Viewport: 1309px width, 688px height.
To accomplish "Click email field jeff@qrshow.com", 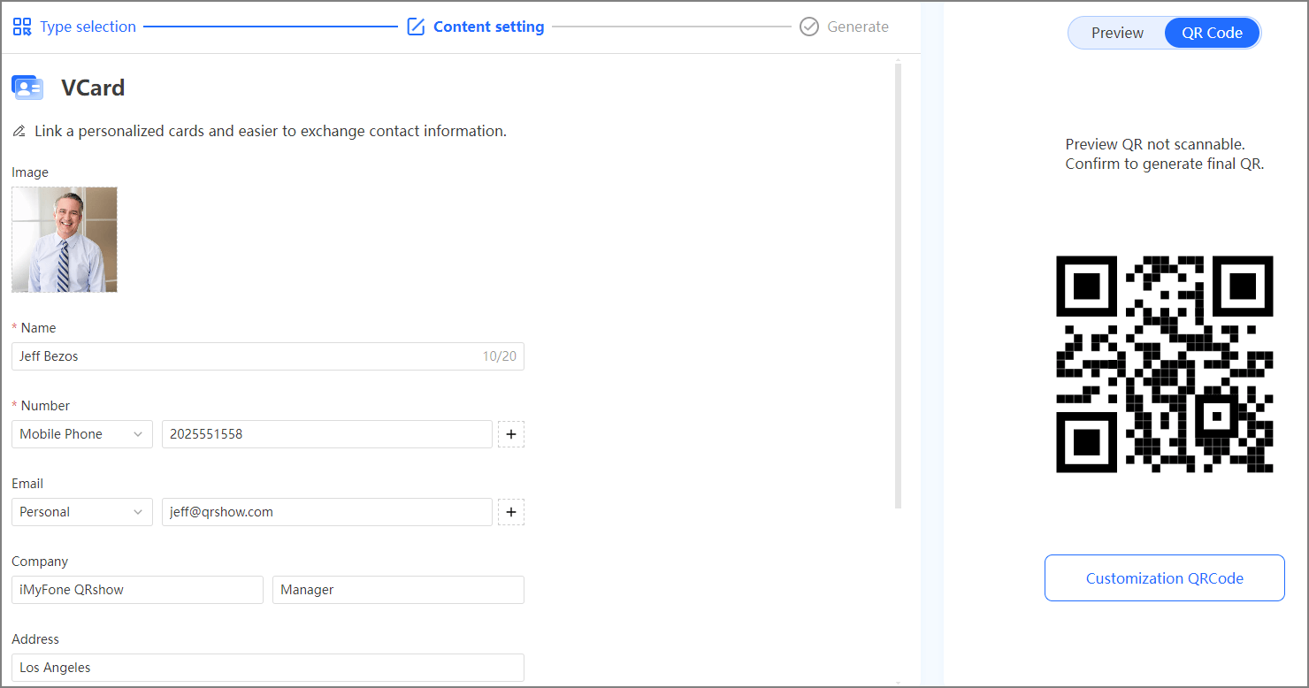I will tap(327, 512).
